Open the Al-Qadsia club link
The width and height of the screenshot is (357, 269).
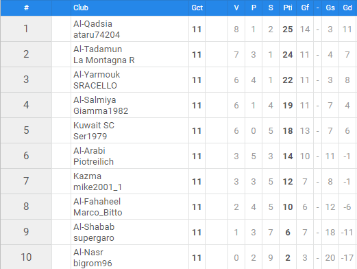93,24
